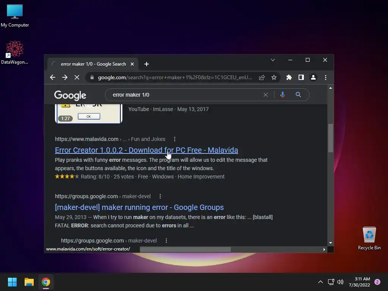The height and width of the screenshot is (291, 388).
Task: Share this page from the address bar
Action: point(262,77)
